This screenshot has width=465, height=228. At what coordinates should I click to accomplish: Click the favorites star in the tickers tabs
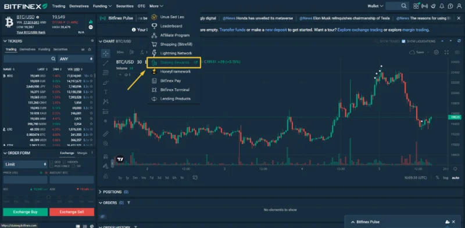[x=90, y=49]
